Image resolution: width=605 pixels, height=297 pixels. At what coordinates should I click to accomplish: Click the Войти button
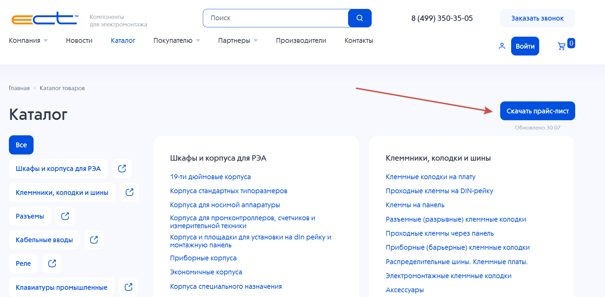click(x=525, y=46)
